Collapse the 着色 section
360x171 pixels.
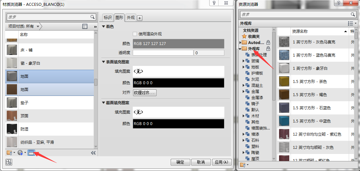104,27
